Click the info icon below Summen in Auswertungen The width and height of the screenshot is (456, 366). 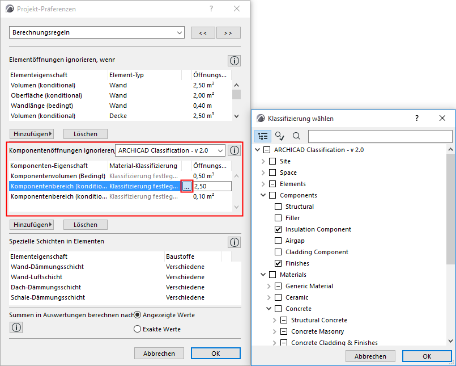[16, 327]
